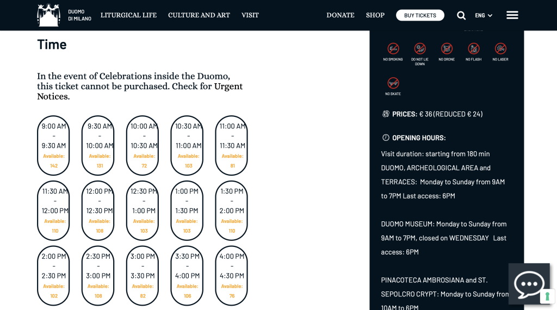Viewport: 557px width, 310px height.
Task: Open the Culture and Art menu
Action: pyautogui.click(x=199, y=15)
